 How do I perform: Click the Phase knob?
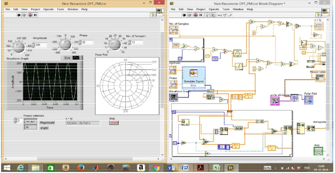click(65, 44)
